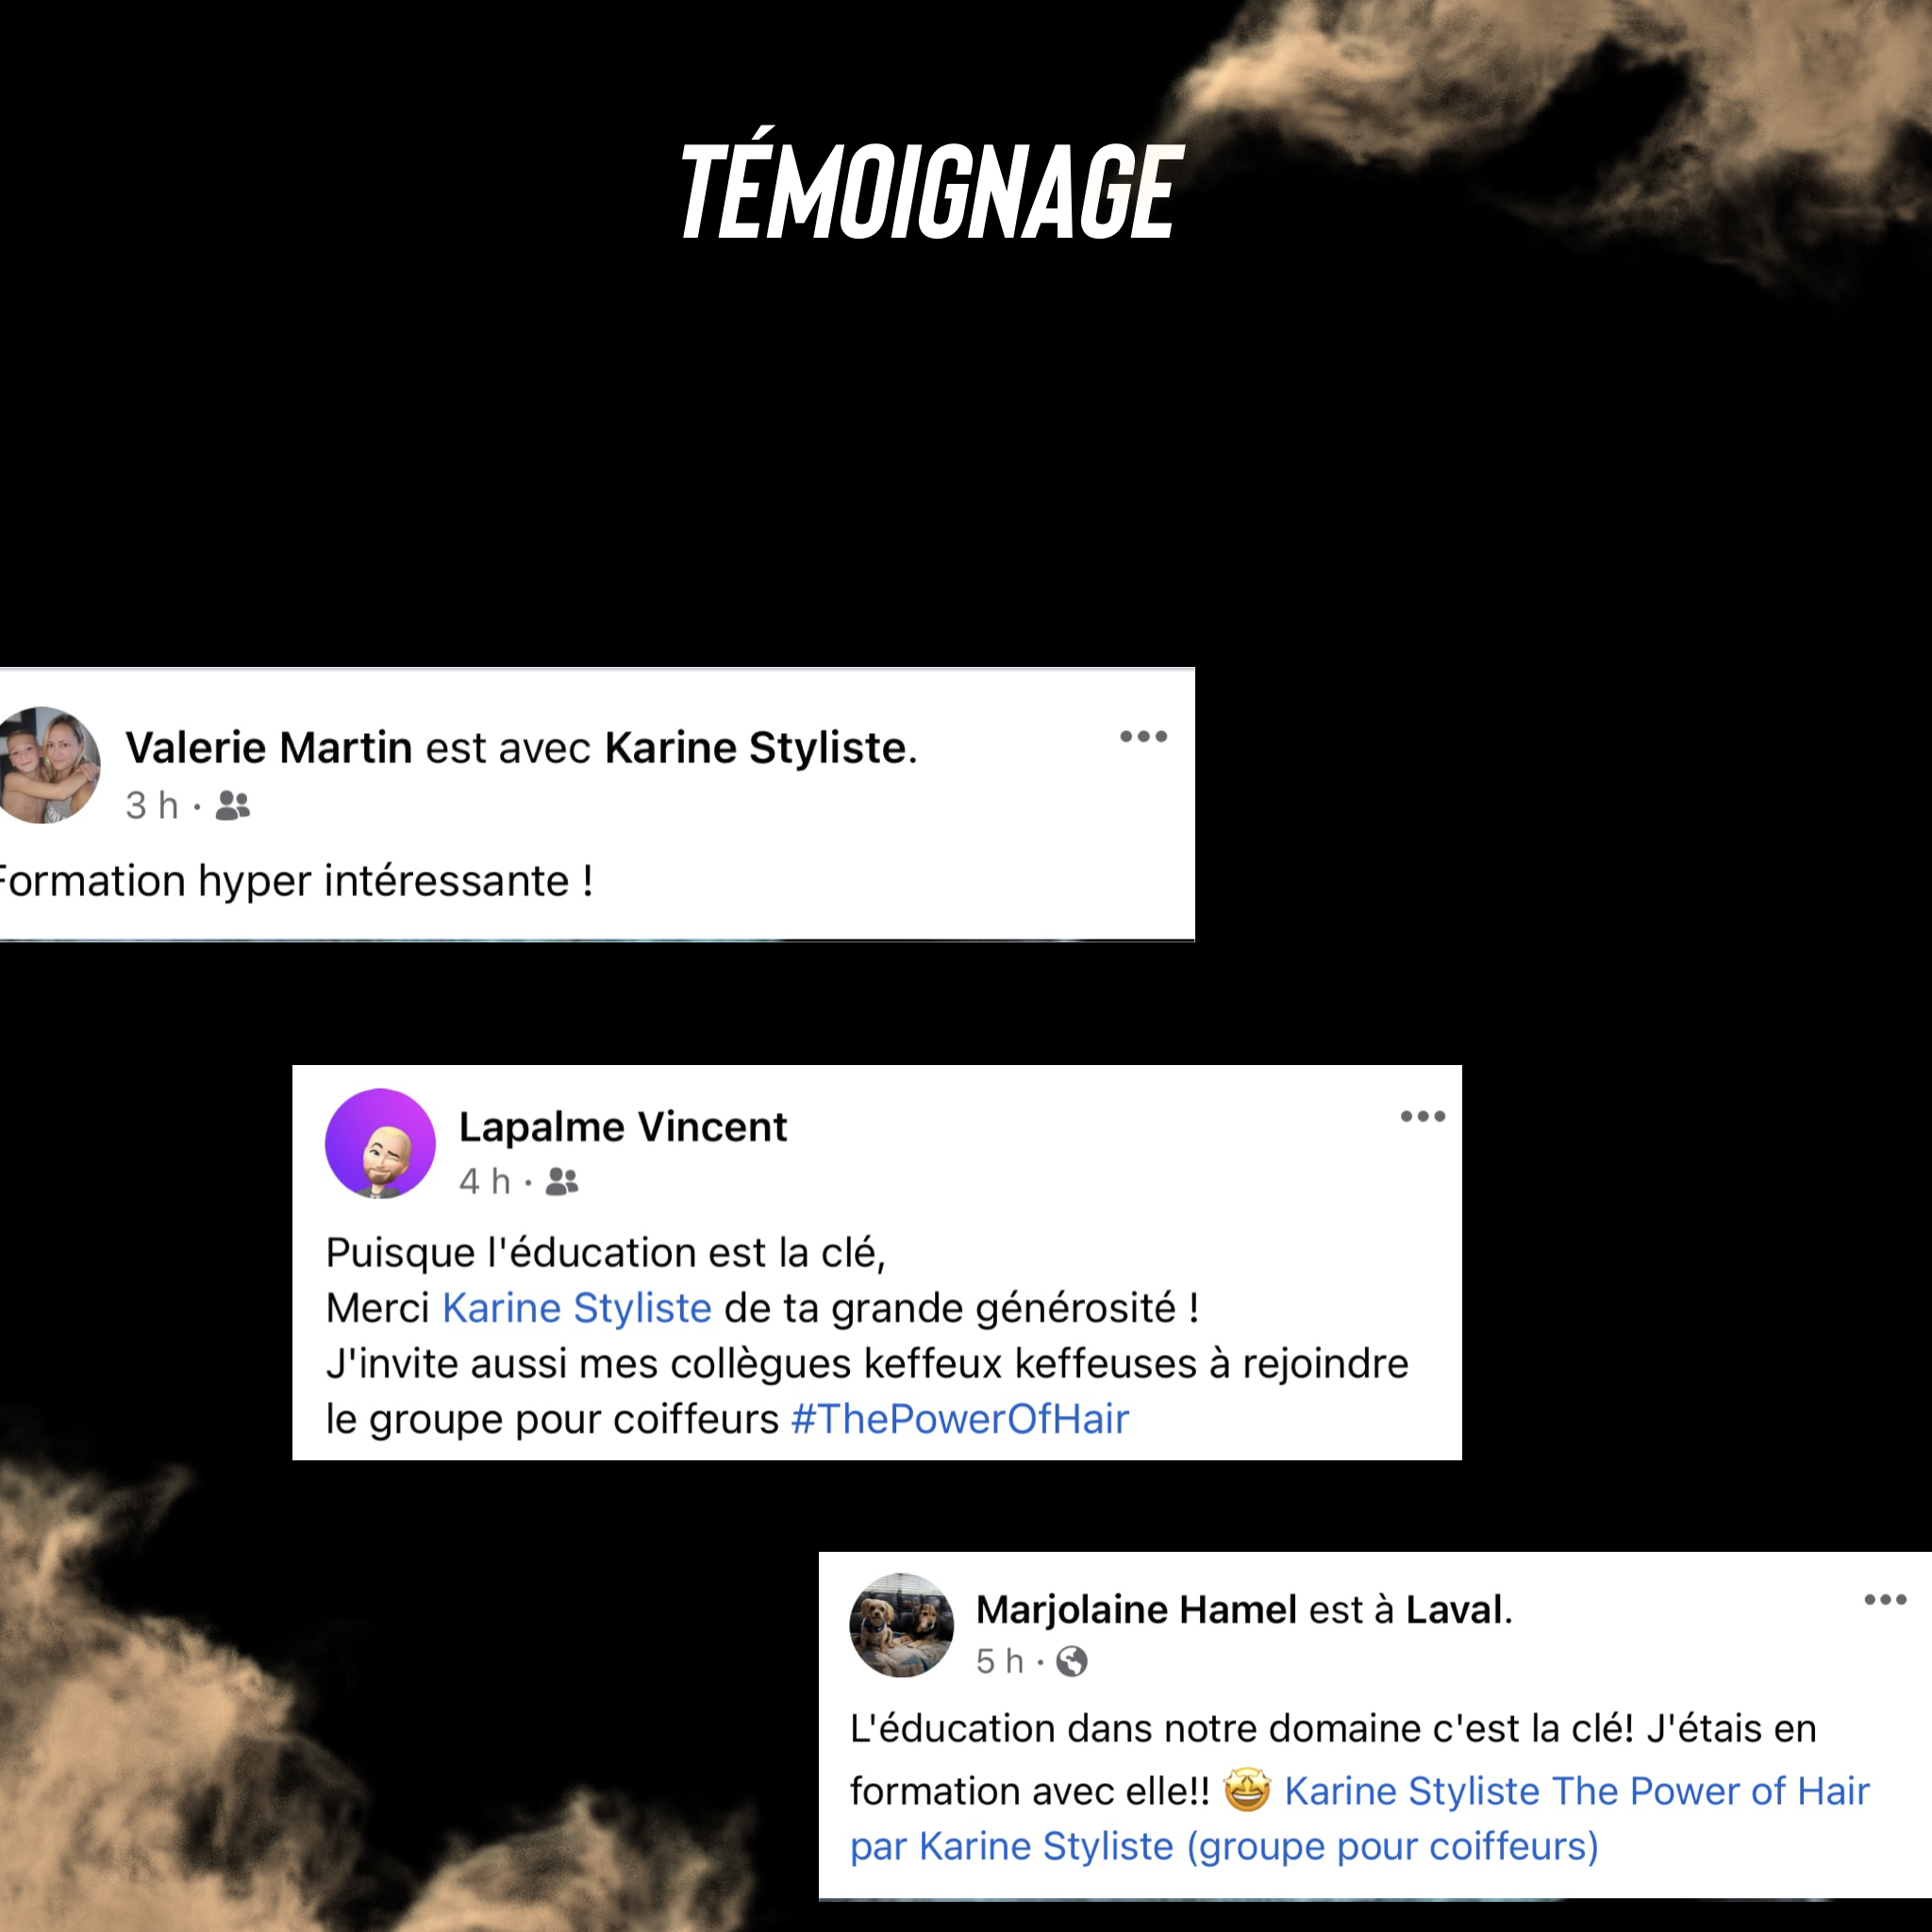Screen dimensions: 1932x1932
Task: Follow Karine Styliste link in Vincent's post
Action: point(577,1308)
